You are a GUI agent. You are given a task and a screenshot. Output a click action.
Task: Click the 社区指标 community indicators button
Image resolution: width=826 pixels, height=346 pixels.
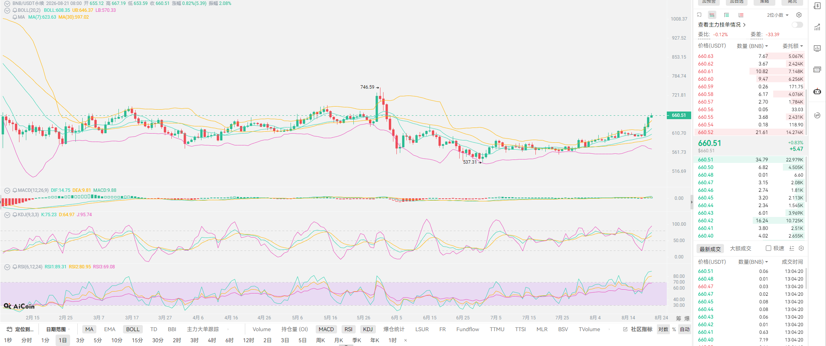pos(638,329)
